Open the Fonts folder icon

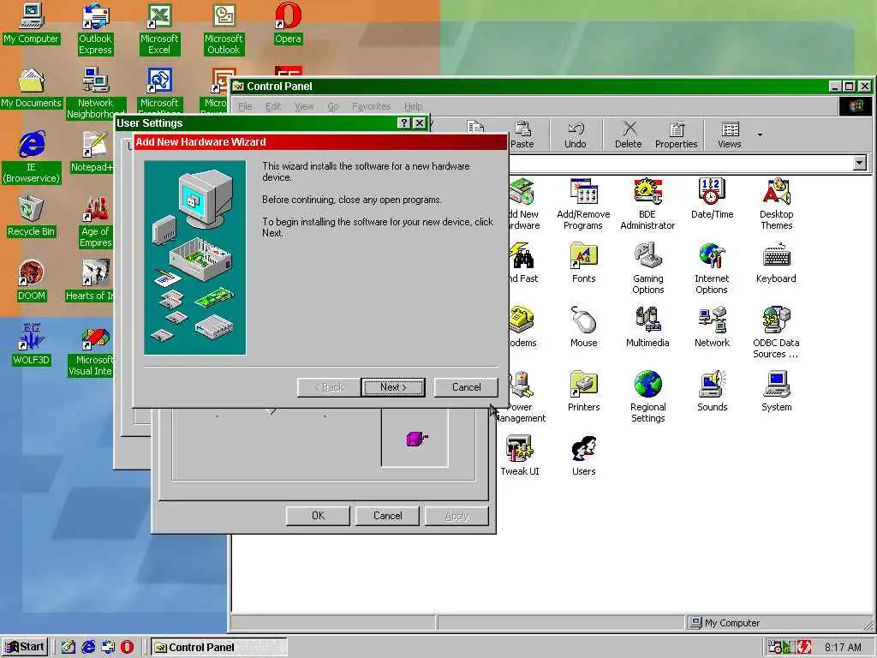click(x=583, y=263)
